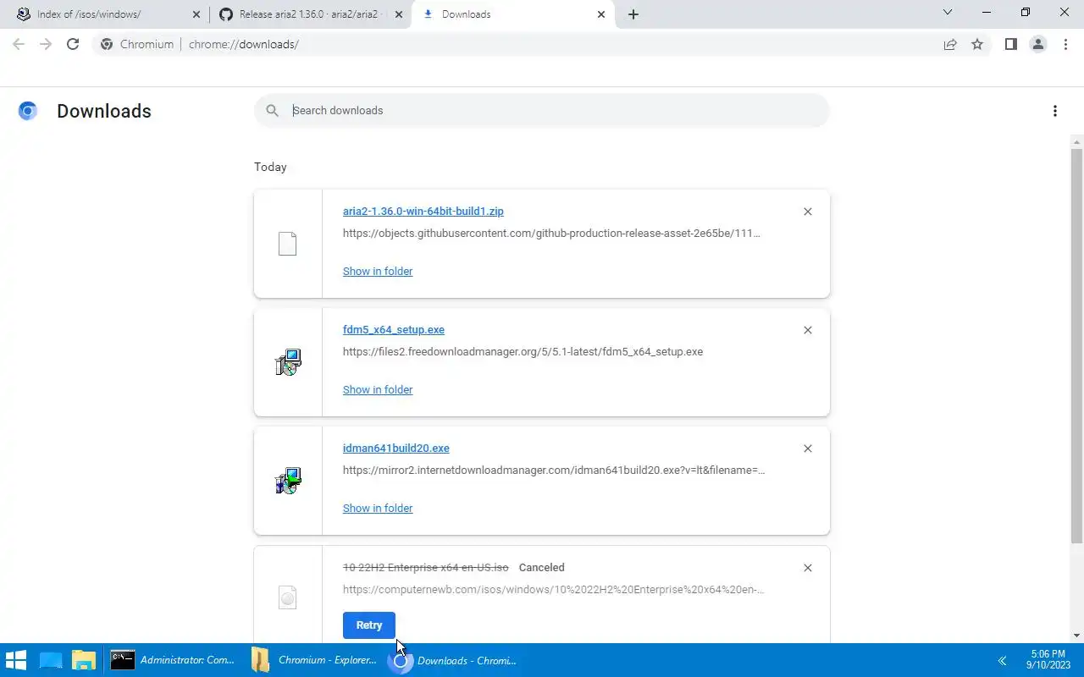Switch to Chromium - Explorer taskbar window
This screenshot has width=1084, height=677.
point(313,660)
